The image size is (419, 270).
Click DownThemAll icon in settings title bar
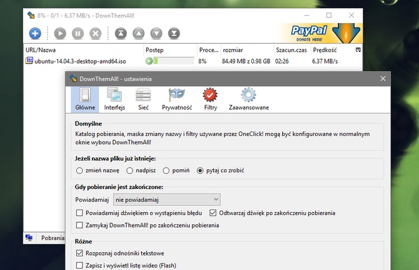[x=73, y=79]
